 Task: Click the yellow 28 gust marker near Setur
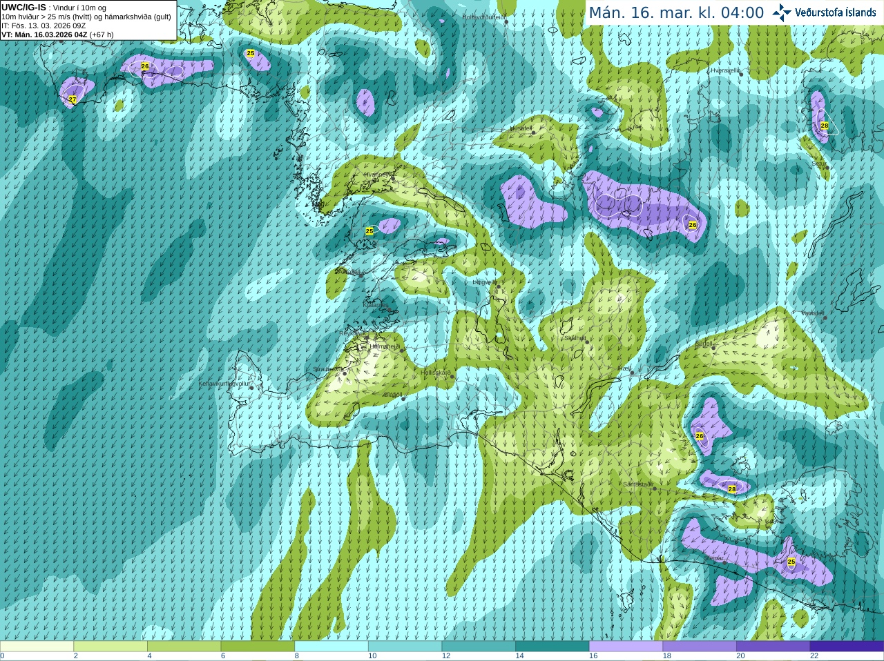pyautogui.click(x=825, y=126)
